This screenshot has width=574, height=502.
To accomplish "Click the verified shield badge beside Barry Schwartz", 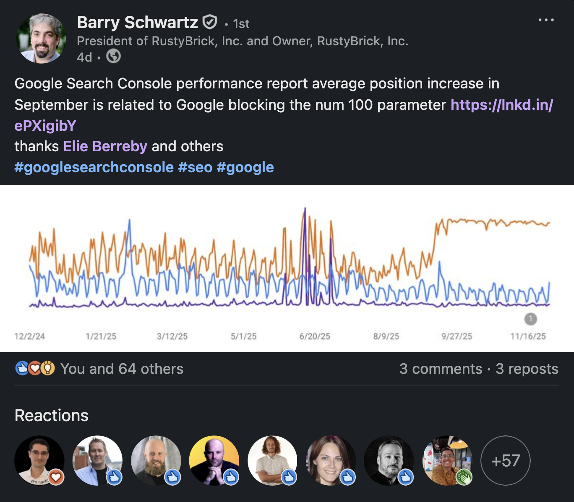I will click(210, 22).
